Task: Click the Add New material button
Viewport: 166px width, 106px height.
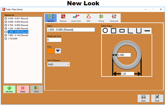Action: (x=9, y=89)
